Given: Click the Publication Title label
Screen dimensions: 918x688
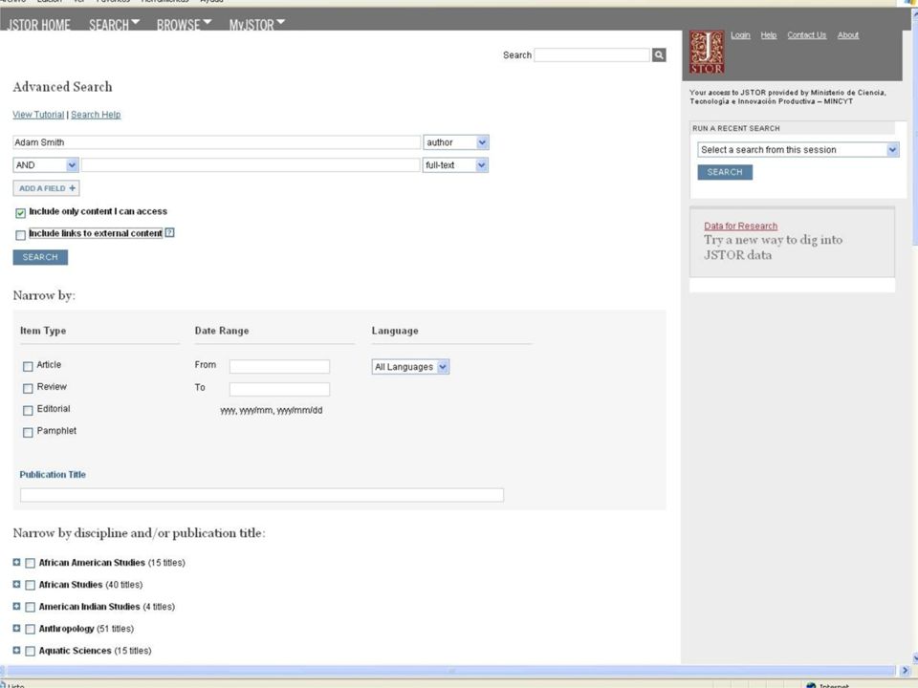Looking at the screenshot, I should click(x=53, y=475).
